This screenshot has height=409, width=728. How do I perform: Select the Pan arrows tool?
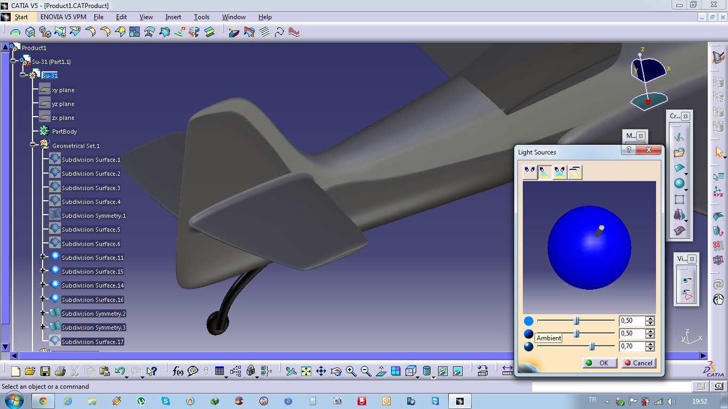pos(321,371)
